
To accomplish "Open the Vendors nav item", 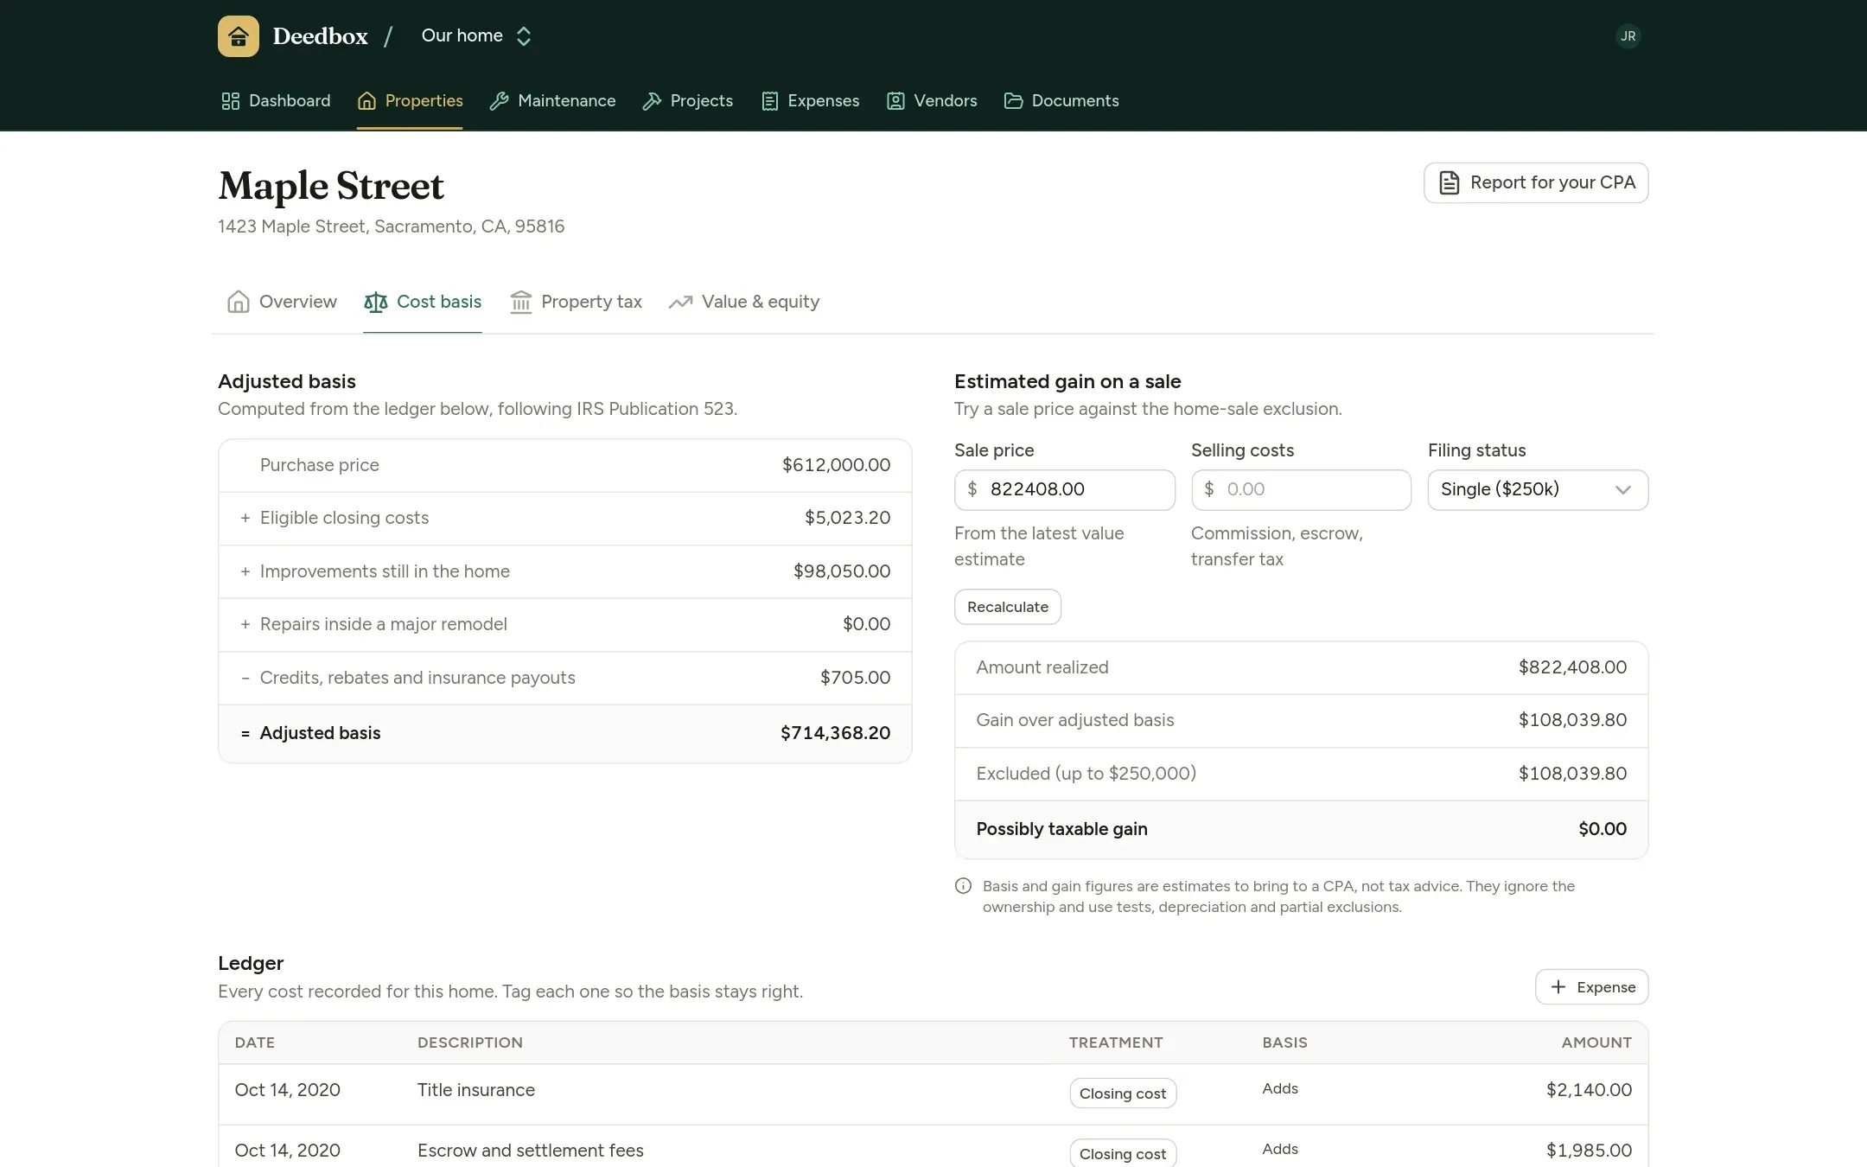I will point(932,101).
